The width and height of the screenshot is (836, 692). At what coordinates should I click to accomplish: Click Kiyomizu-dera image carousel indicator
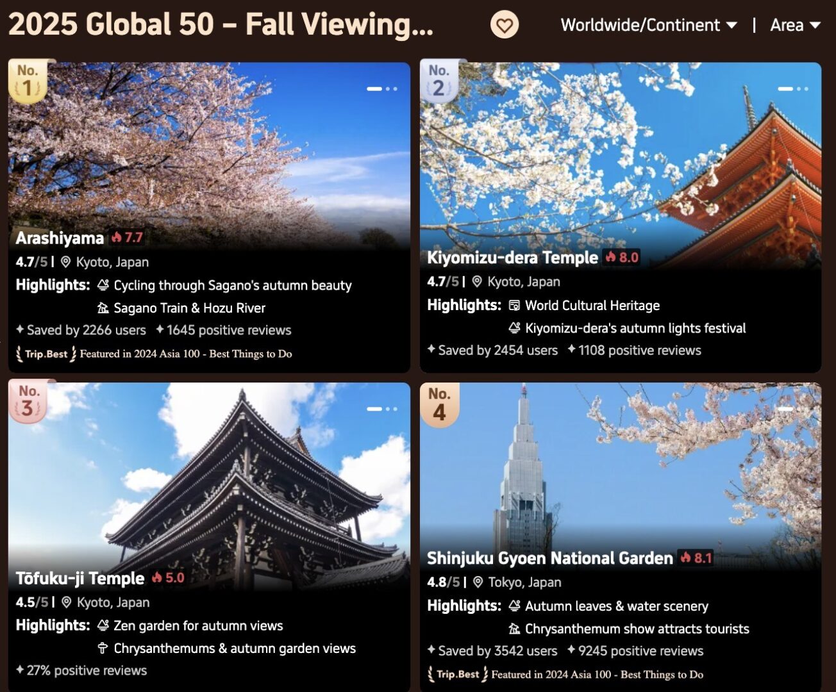click(x=793, y=89)
